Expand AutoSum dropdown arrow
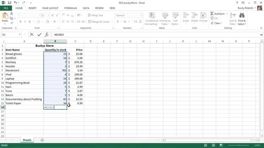This screenshot has width=264, height=148. (x=227, y=14)
